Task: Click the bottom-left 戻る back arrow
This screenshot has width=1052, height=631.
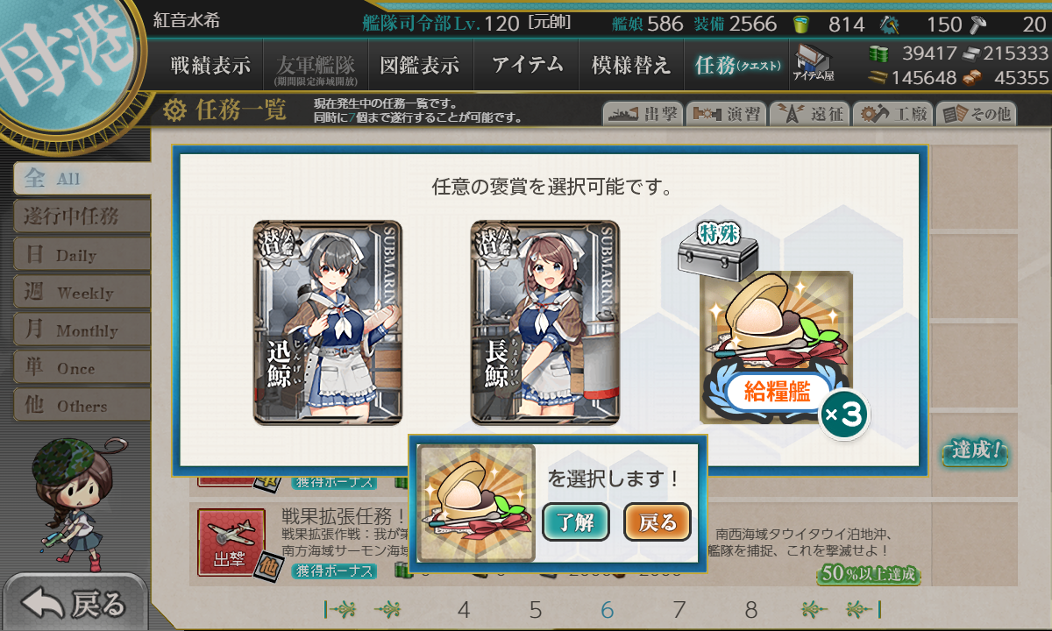Action: click(x=74, y=603)
